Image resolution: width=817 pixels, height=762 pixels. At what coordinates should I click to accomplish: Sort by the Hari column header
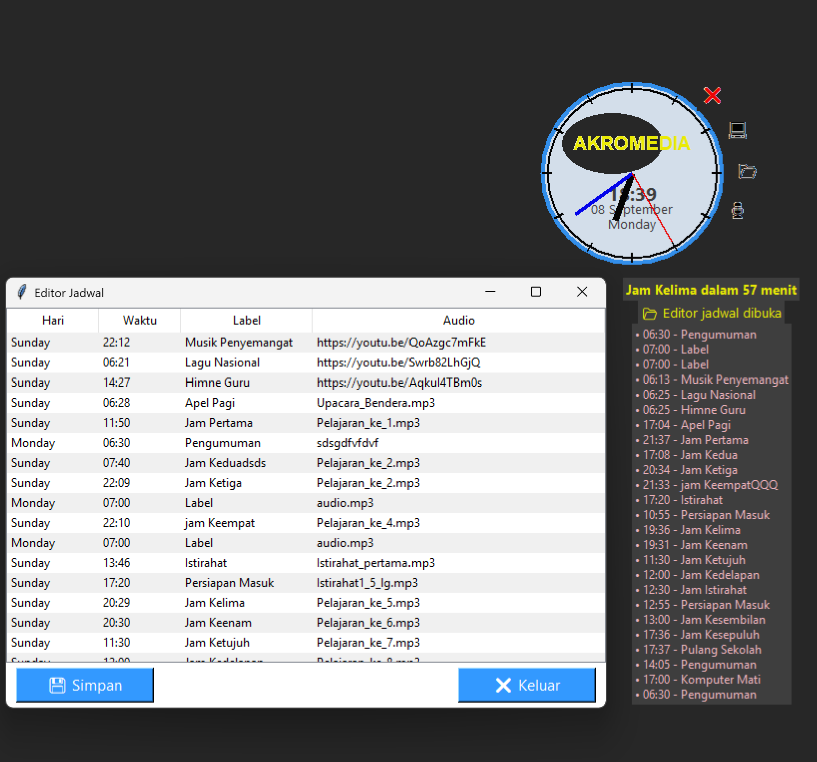coord(53,321)
